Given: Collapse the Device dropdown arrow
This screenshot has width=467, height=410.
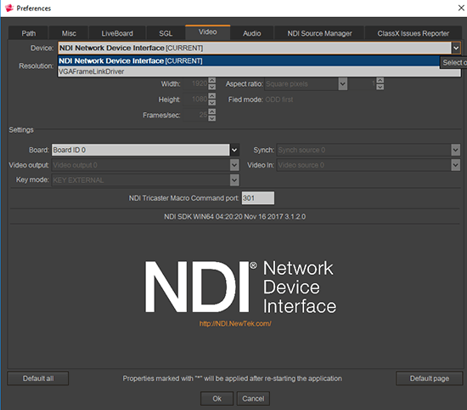Looking at the screenshot, I should point(456,48).
